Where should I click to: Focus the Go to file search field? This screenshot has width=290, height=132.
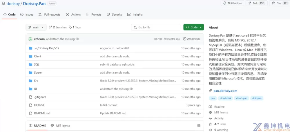pos(156,27)
